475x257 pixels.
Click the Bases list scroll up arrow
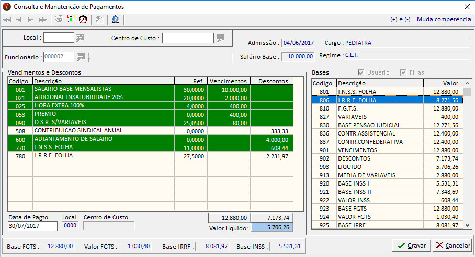(x=468, y=83)
